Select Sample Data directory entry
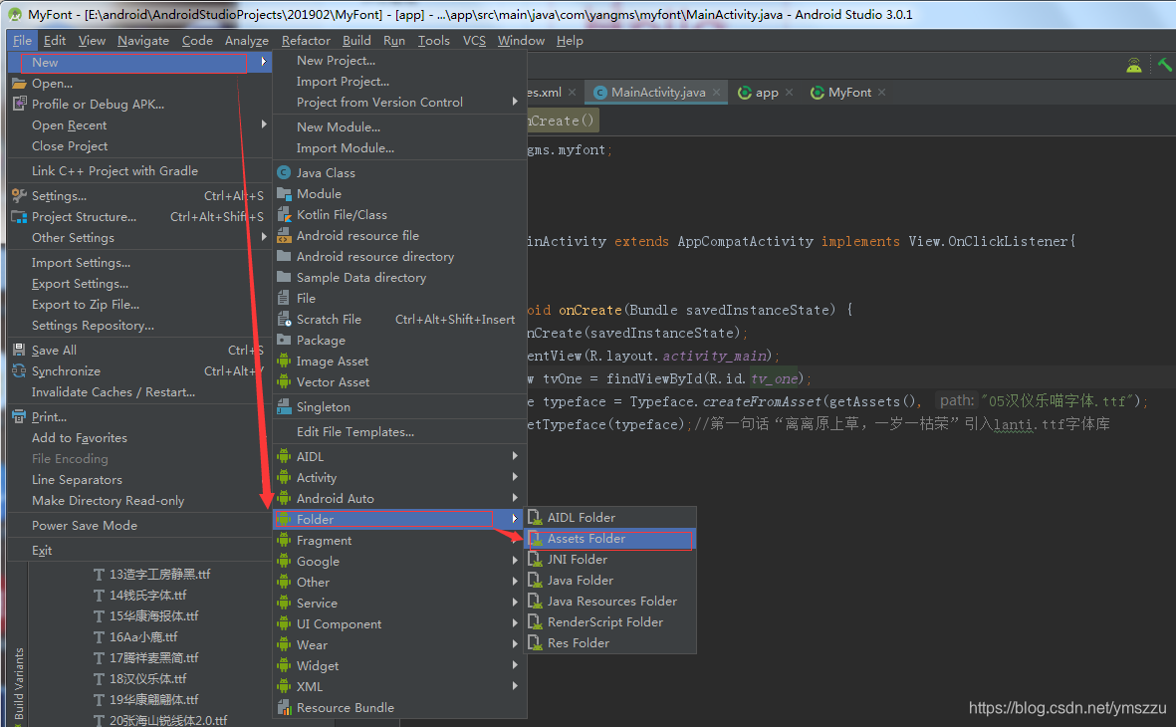1176x727 pixels. coord(361,277)
